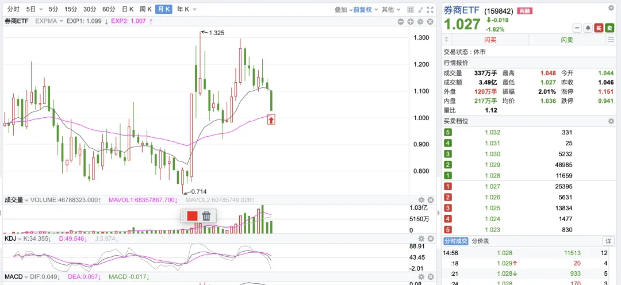Viewport: 621px width, 285px height.
Task: Click the 0.714 low price label
Action: 199,191
